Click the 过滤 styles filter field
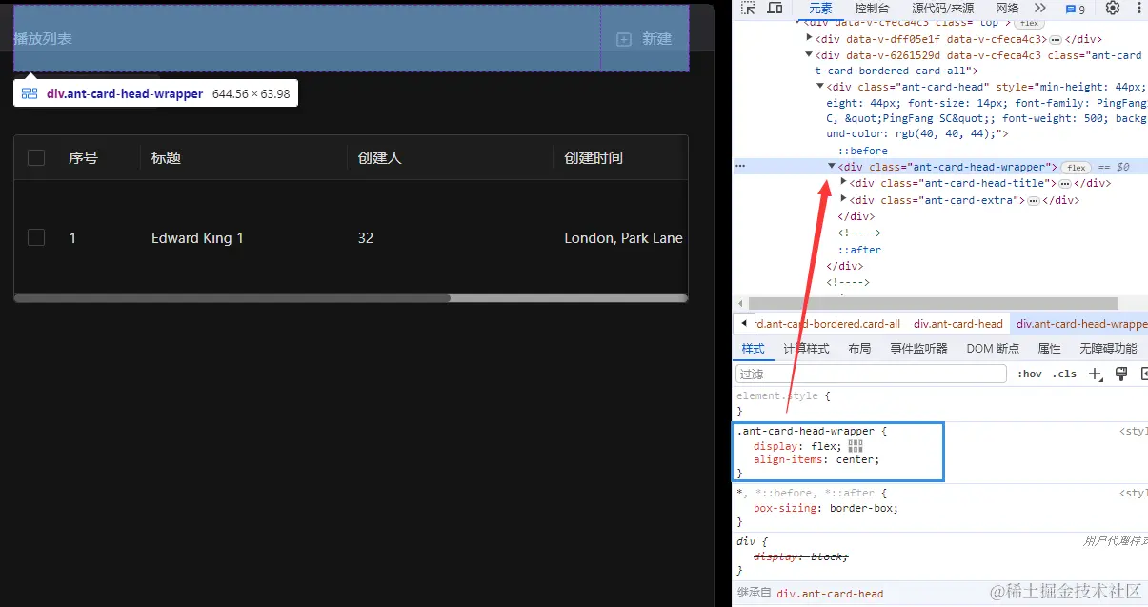The height and width of the screenshot is (607, 1148). (871, 374)
